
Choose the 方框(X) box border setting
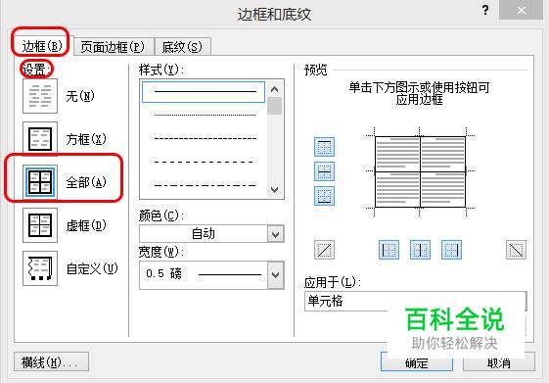pyautogui.click(x=40, y=139)
